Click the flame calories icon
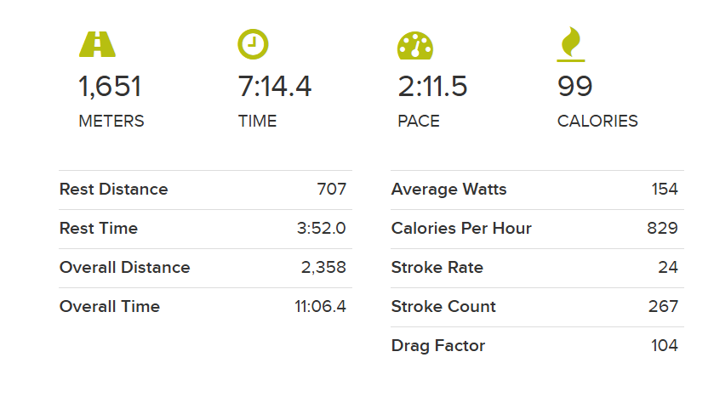714x397 pixels. click(x=571, y=44)
